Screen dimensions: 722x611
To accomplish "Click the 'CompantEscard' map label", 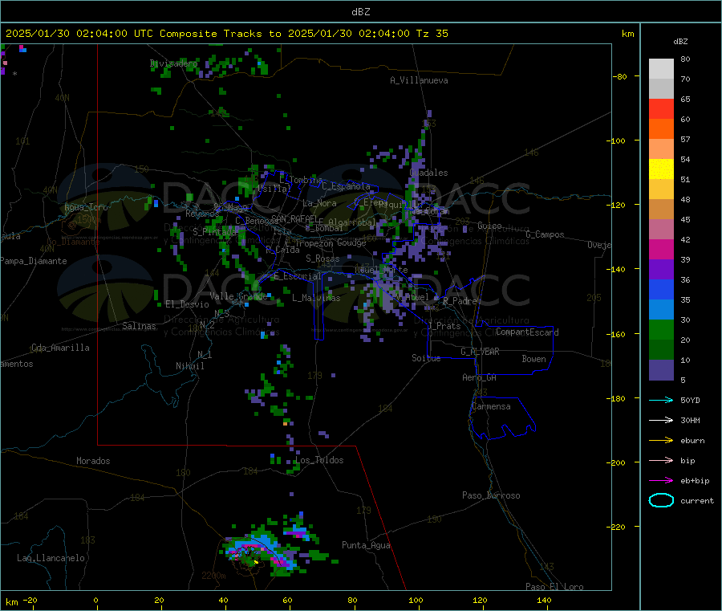I will (527, 332).
